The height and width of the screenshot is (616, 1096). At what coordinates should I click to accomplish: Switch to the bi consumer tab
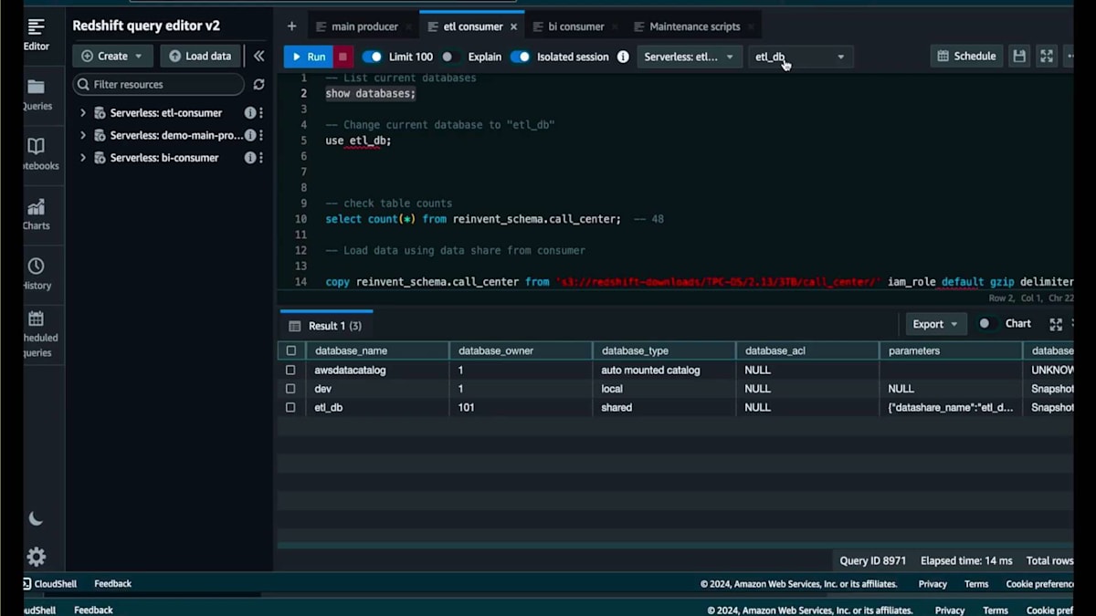pyautogui.click(x=575, y=26)
